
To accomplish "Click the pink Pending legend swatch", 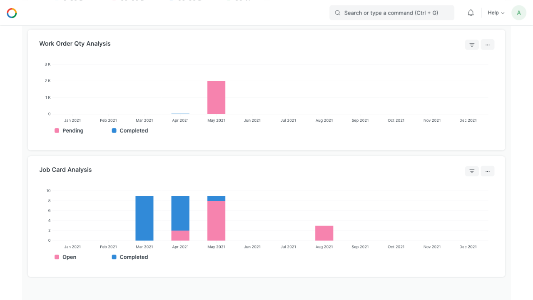I will pos(57,130).
